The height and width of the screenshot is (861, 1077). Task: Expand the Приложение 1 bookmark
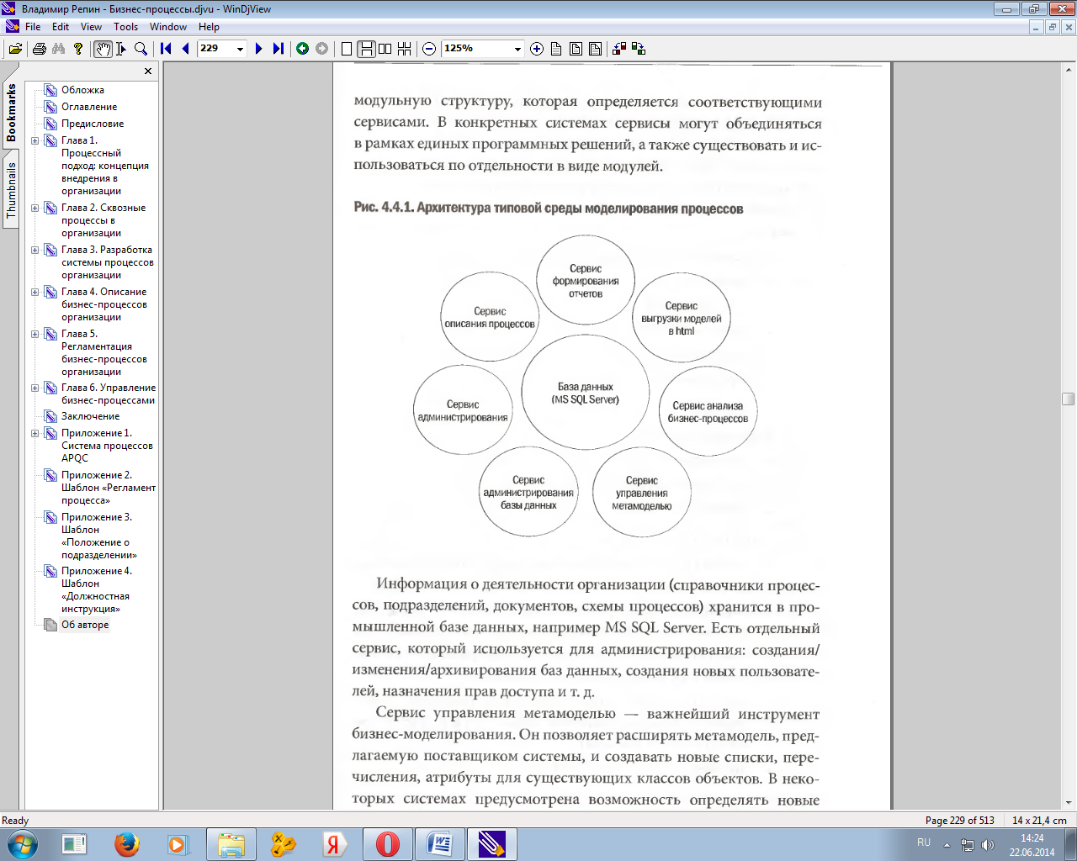[x=35, y=433]
